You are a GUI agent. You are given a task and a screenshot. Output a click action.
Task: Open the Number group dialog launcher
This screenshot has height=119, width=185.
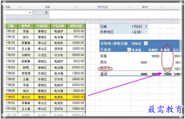click(161, 7)
